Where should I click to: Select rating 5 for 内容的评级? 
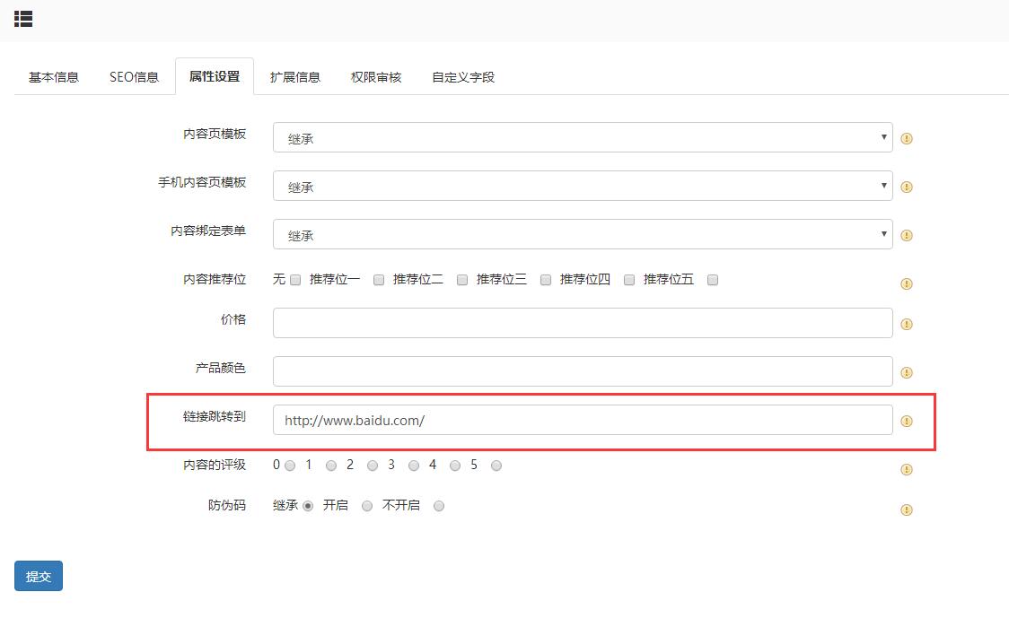click(x=496, y=466)
